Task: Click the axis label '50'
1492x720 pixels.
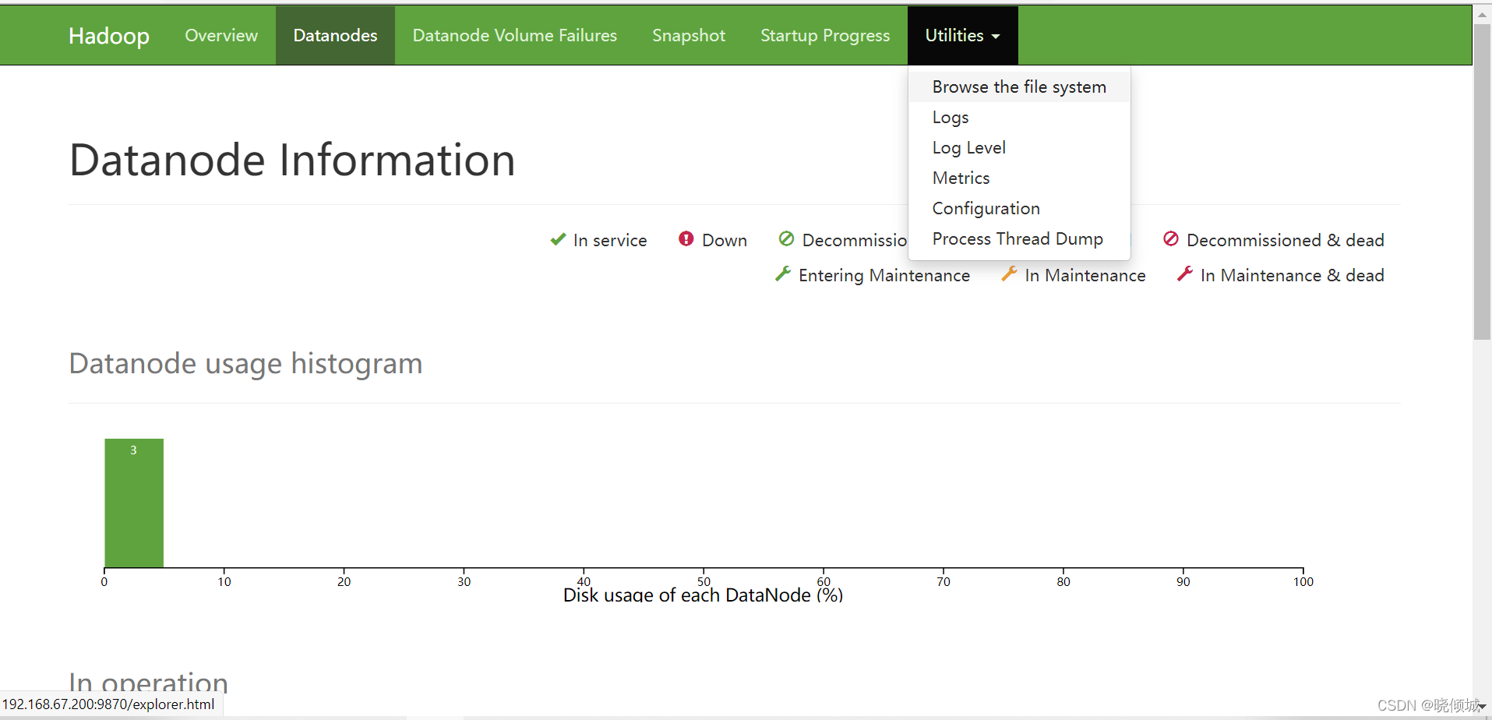Action: [704, 581]
